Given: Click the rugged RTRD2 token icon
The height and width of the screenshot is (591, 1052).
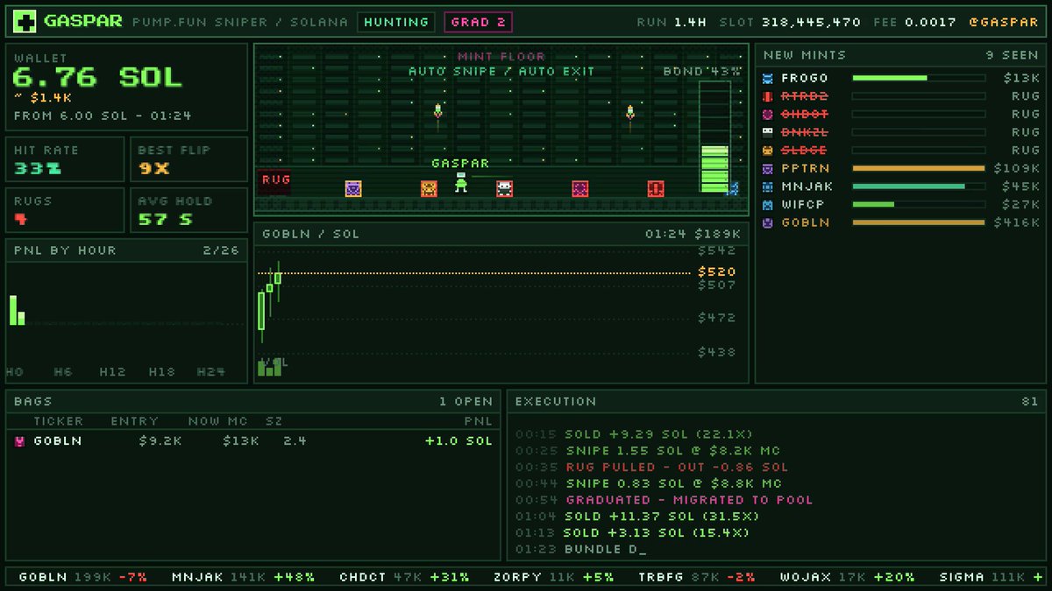Looking at the screenshot, I should pos(768,96).
